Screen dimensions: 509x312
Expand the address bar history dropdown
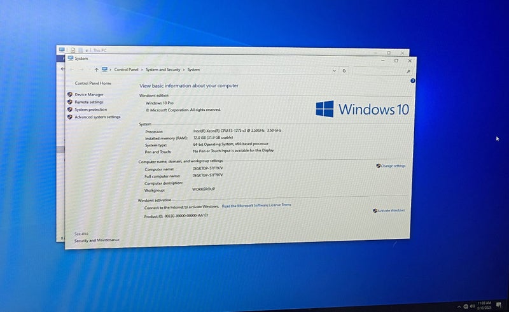[x=335, y=71]
